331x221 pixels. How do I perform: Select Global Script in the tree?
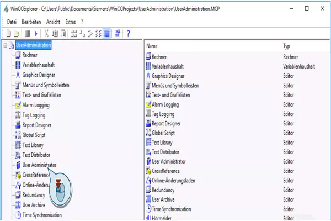pyautogui.click(x=34, y=135)
